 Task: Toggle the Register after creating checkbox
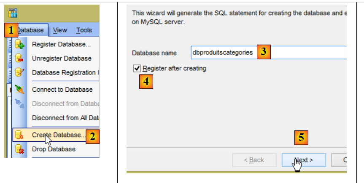click(136, 68)
